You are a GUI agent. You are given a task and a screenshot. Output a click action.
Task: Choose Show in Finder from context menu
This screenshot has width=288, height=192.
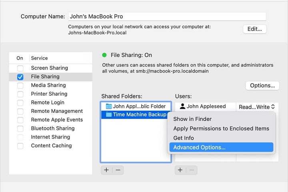[221, 119]
